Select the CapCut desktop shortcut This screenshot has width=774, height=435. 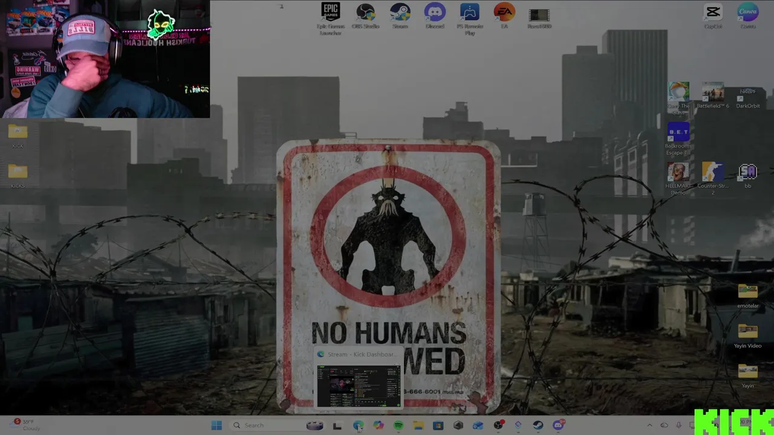[x=713, y=16]
